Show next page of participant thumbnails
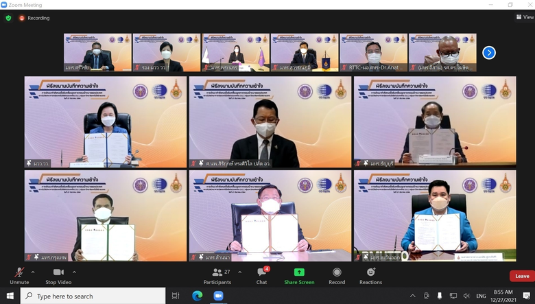This screenshot has height=304, width=535. click(489, 53)
